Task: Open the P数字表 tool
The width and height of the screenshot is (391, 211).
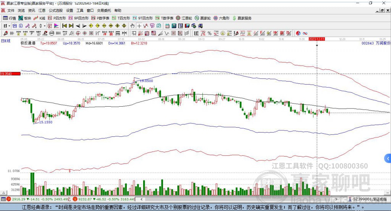Action: pyautogui.click(x=100, y=18)
